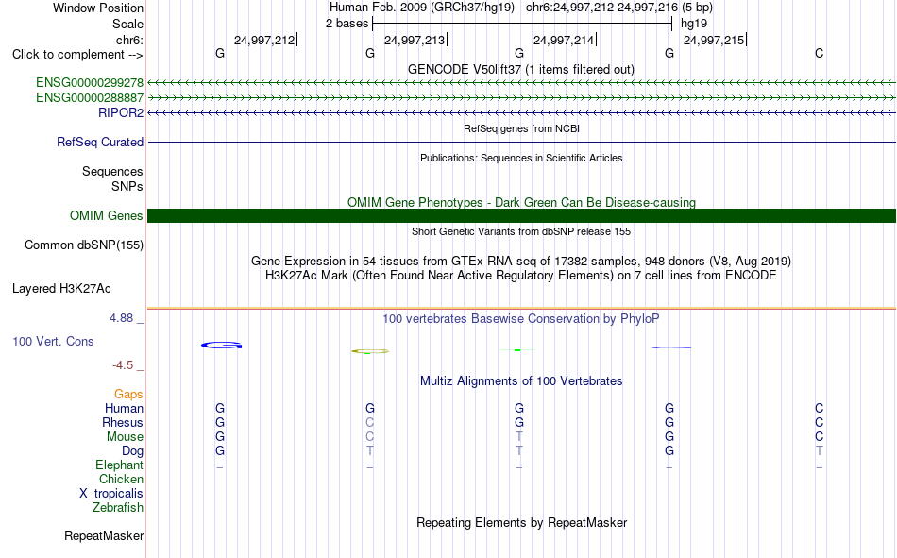Click the GENCODE V50lift37 track title
Image resolution: width=897 pixels, height=558 pixels.
[x=521, y=69]
